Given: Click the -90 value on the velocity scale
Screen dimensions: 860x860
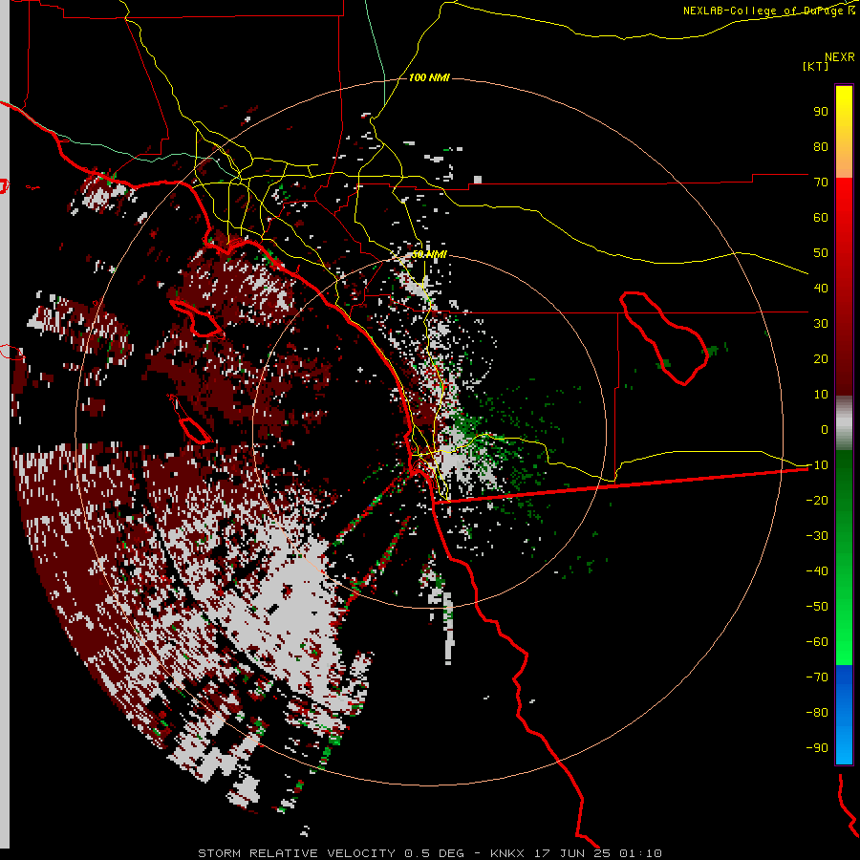Looking at the screenshot, I should [817, 748].
